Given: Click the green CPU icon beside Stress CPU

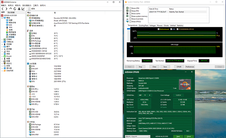Looking at the screenshot, I should click(127, 8).
